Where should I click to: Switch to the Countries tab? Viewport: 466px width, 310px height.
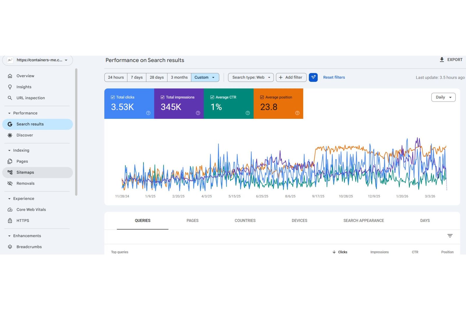[x=245, y=221]
